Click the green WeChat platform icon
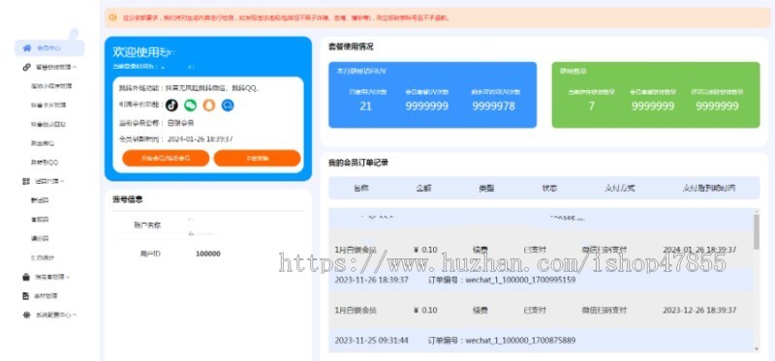This screenshot has height=361, width=775. pyautogui.click(x=190, y=105)
